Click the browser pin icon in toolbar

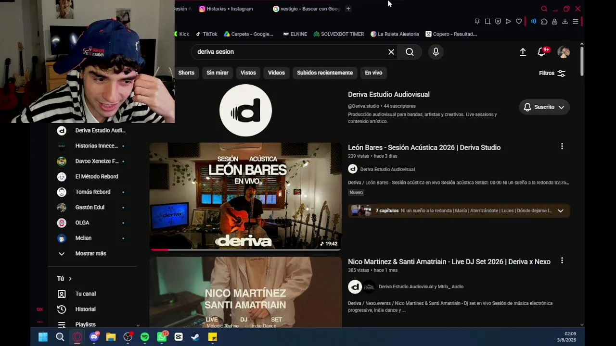tap(477, 22)
